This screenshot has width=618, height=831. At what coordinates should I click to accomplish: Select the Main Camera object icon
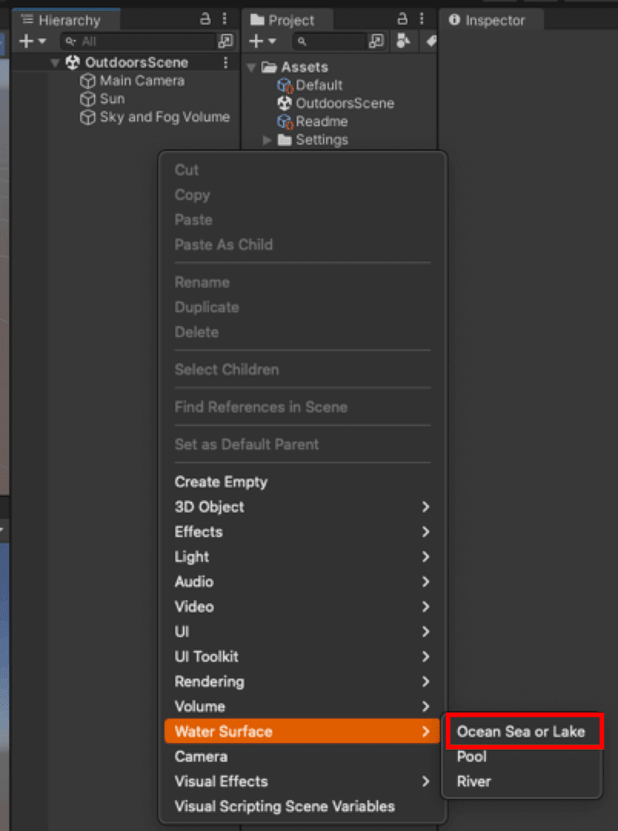pyautogui.click(x=87, y=80)
